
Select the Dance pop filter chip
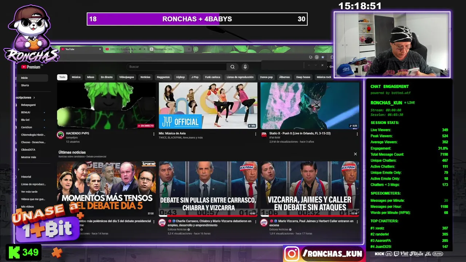coord(266,77)
